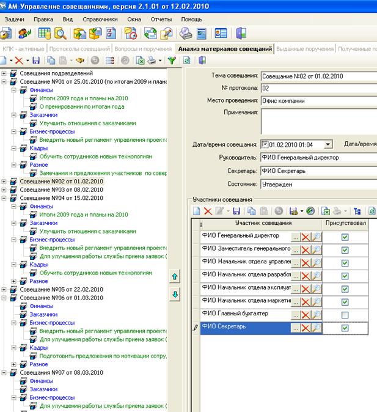Screen dimensions: 377x412
Task: Expand the Совещание №03 от 08.02.2010 node
Action: click(5, 190)
